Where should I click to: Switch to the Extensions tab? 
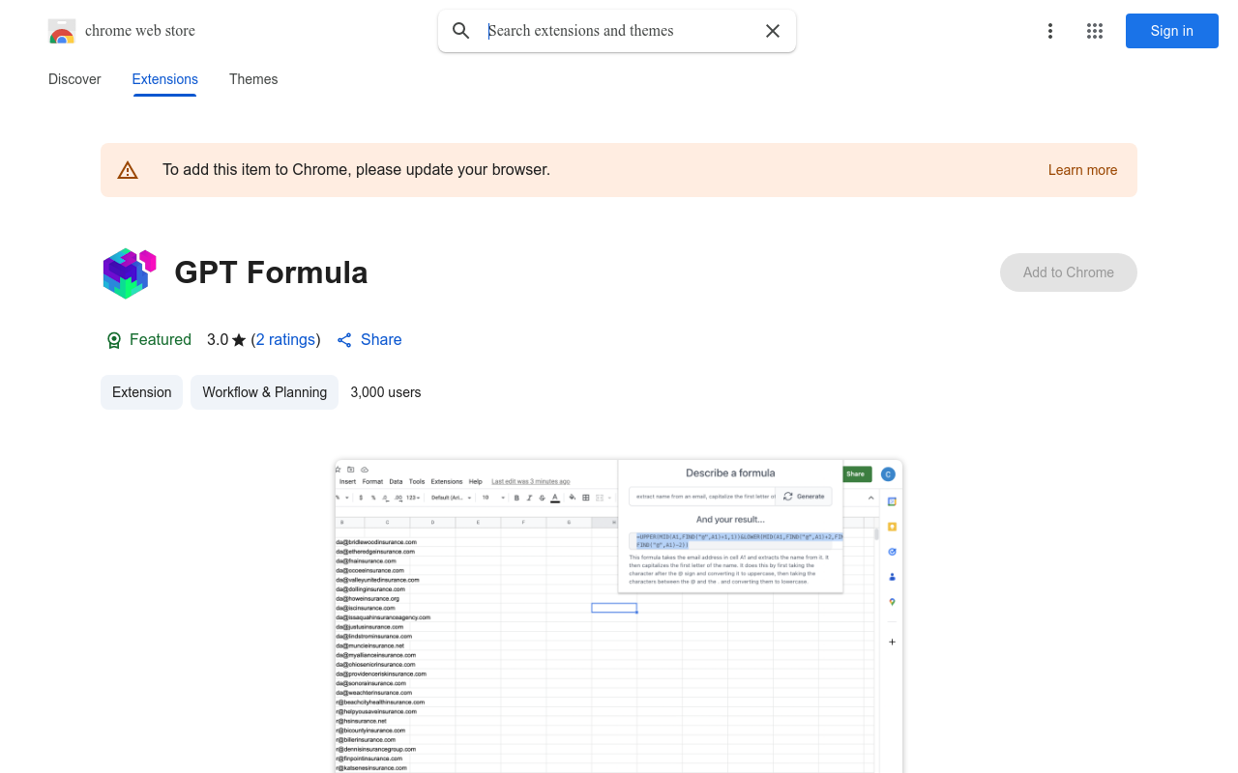coord(165,79)
